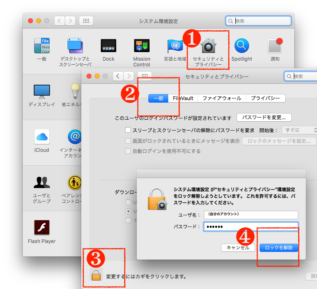Switch to the FileVault tab

click(x=183, y=98)
